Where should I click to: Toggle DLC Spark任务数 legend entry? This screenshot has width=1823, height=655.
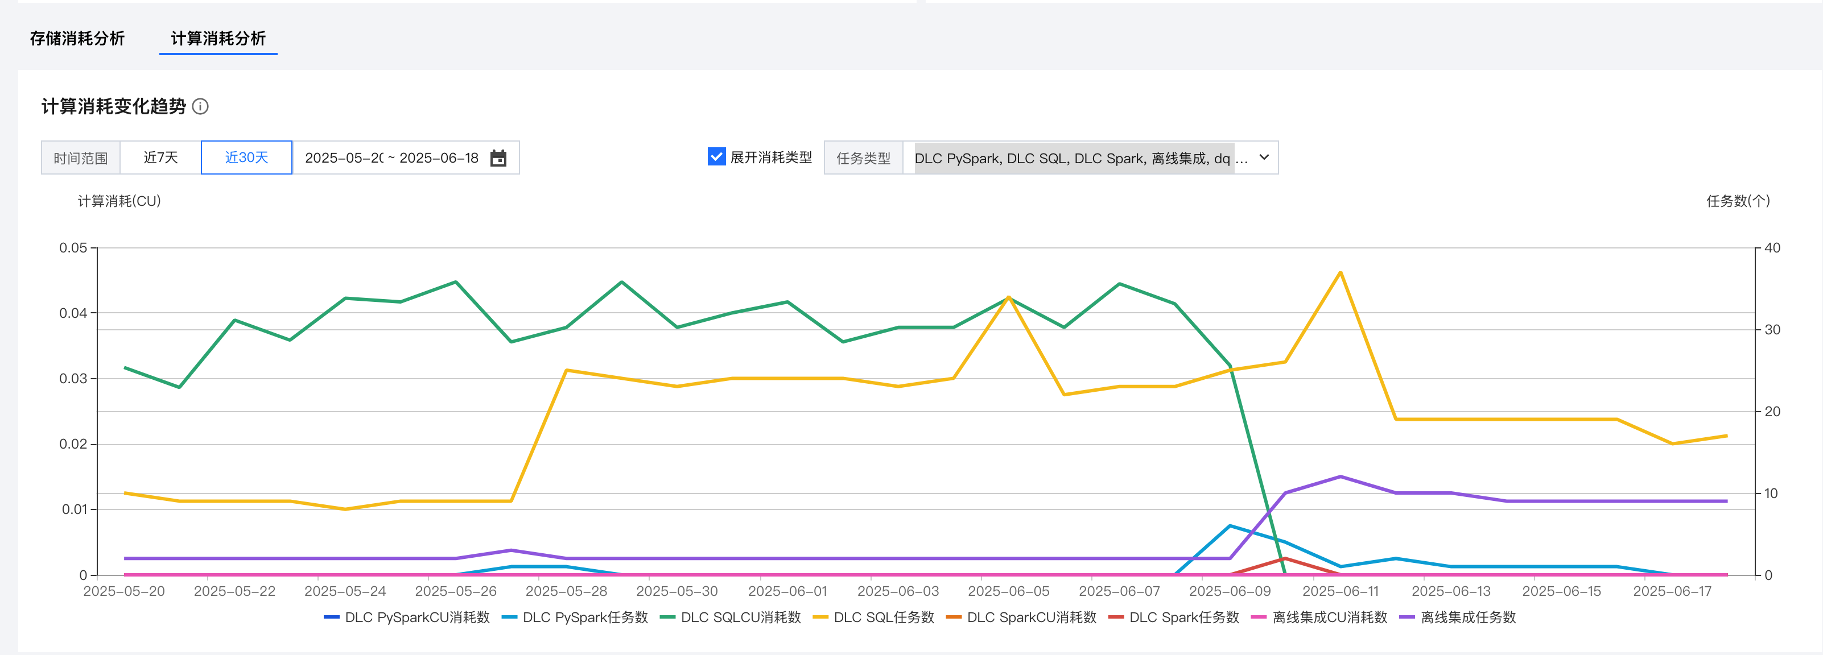(x=1183, y=617)
